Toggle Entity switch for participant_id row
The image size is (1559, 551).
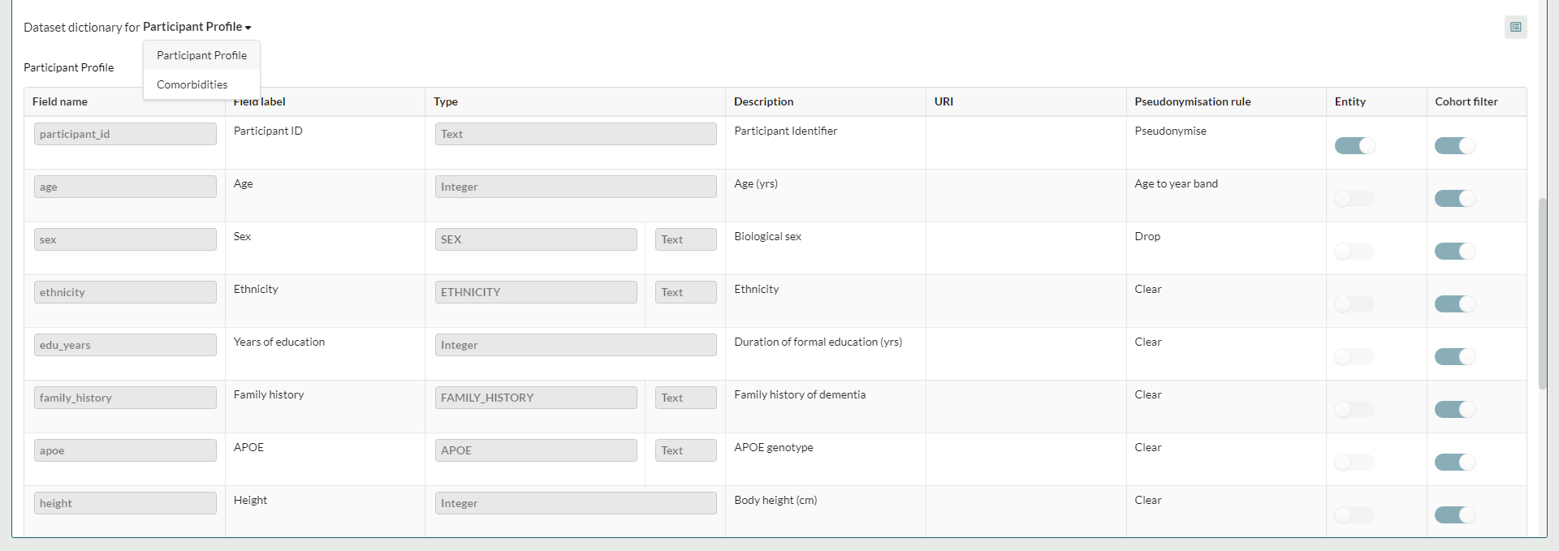(1354, 146)
